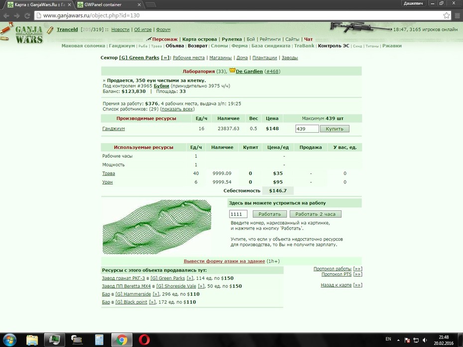Click the Chrome back arrow button

coord(6,15)
